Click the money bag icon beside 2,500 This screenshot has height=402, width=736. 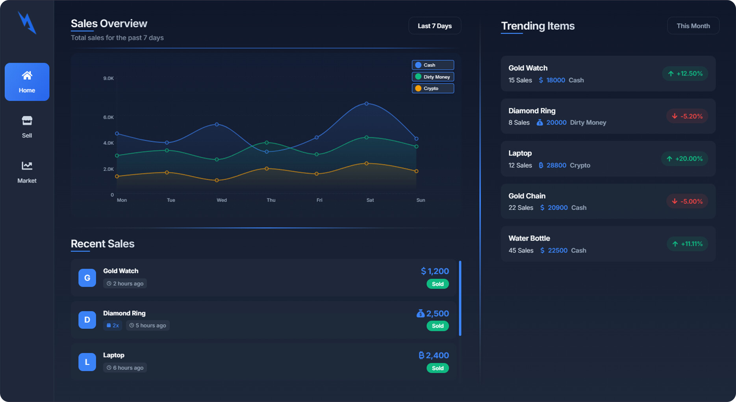click(x=420, y=313)
